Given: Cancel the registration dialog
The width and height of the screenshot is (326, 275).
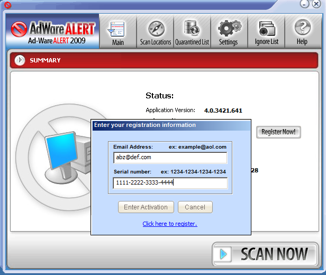Looking at the screenshot, I should [195, 207].
